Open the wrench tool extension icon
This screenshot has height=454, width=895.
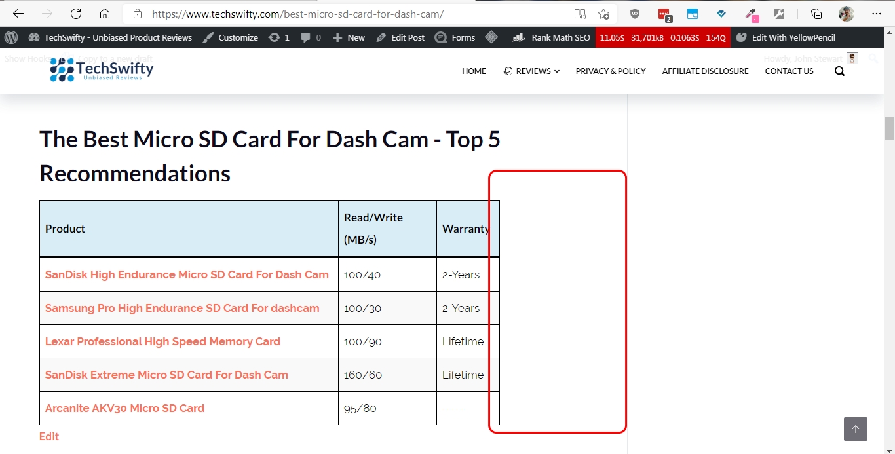pos(779,14)
